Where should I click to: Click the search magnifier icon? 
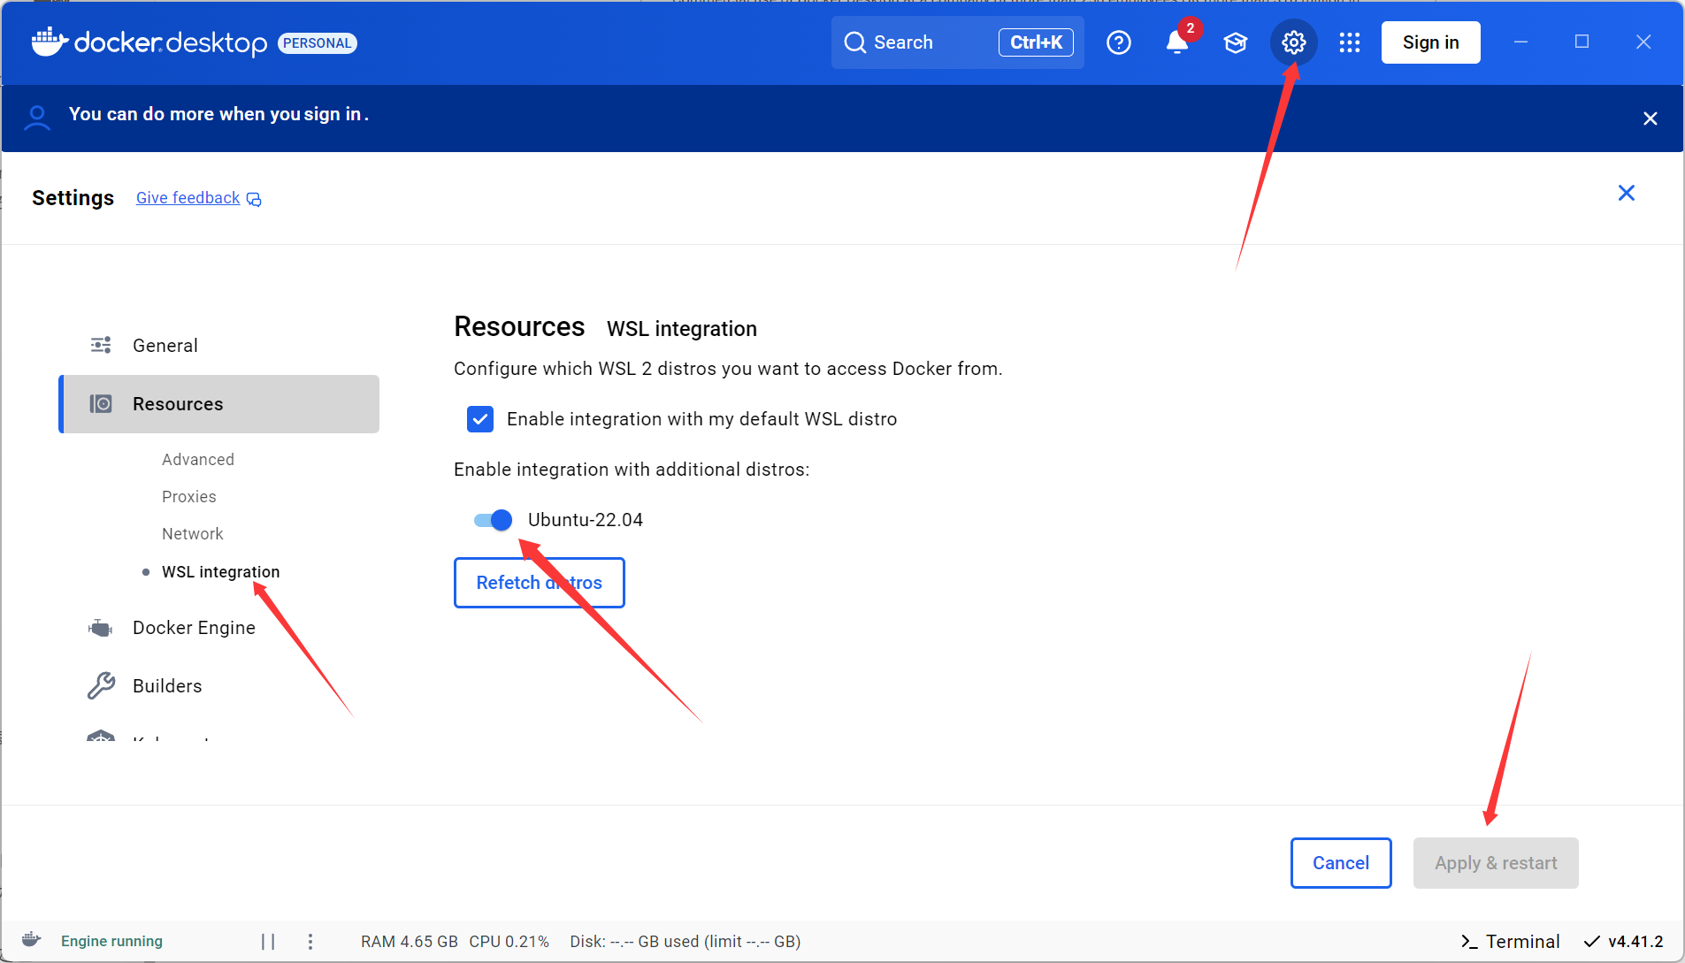pyautogui.click(x=854, y=42)
